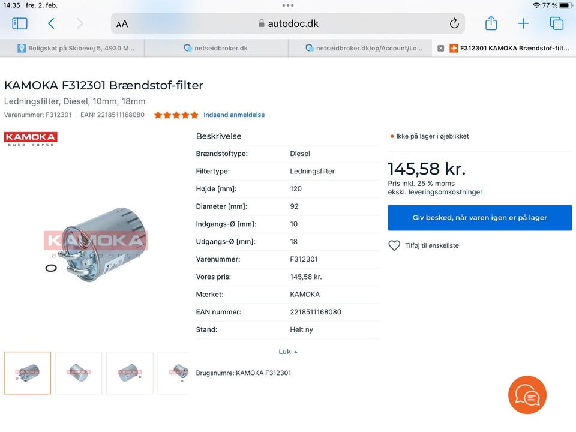This screenshot has height=432, width=576.
Task: Select the third product thumbnail
Action: coord(130,373)
